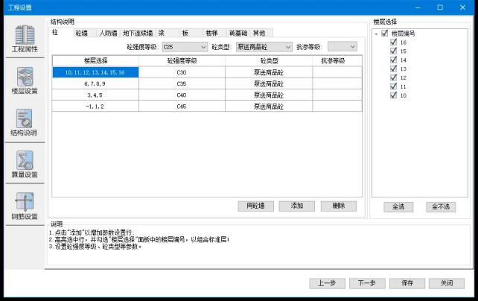Switch to the 地下连续墙 tab
478x301 pixels.
click(x=138, y=33)
